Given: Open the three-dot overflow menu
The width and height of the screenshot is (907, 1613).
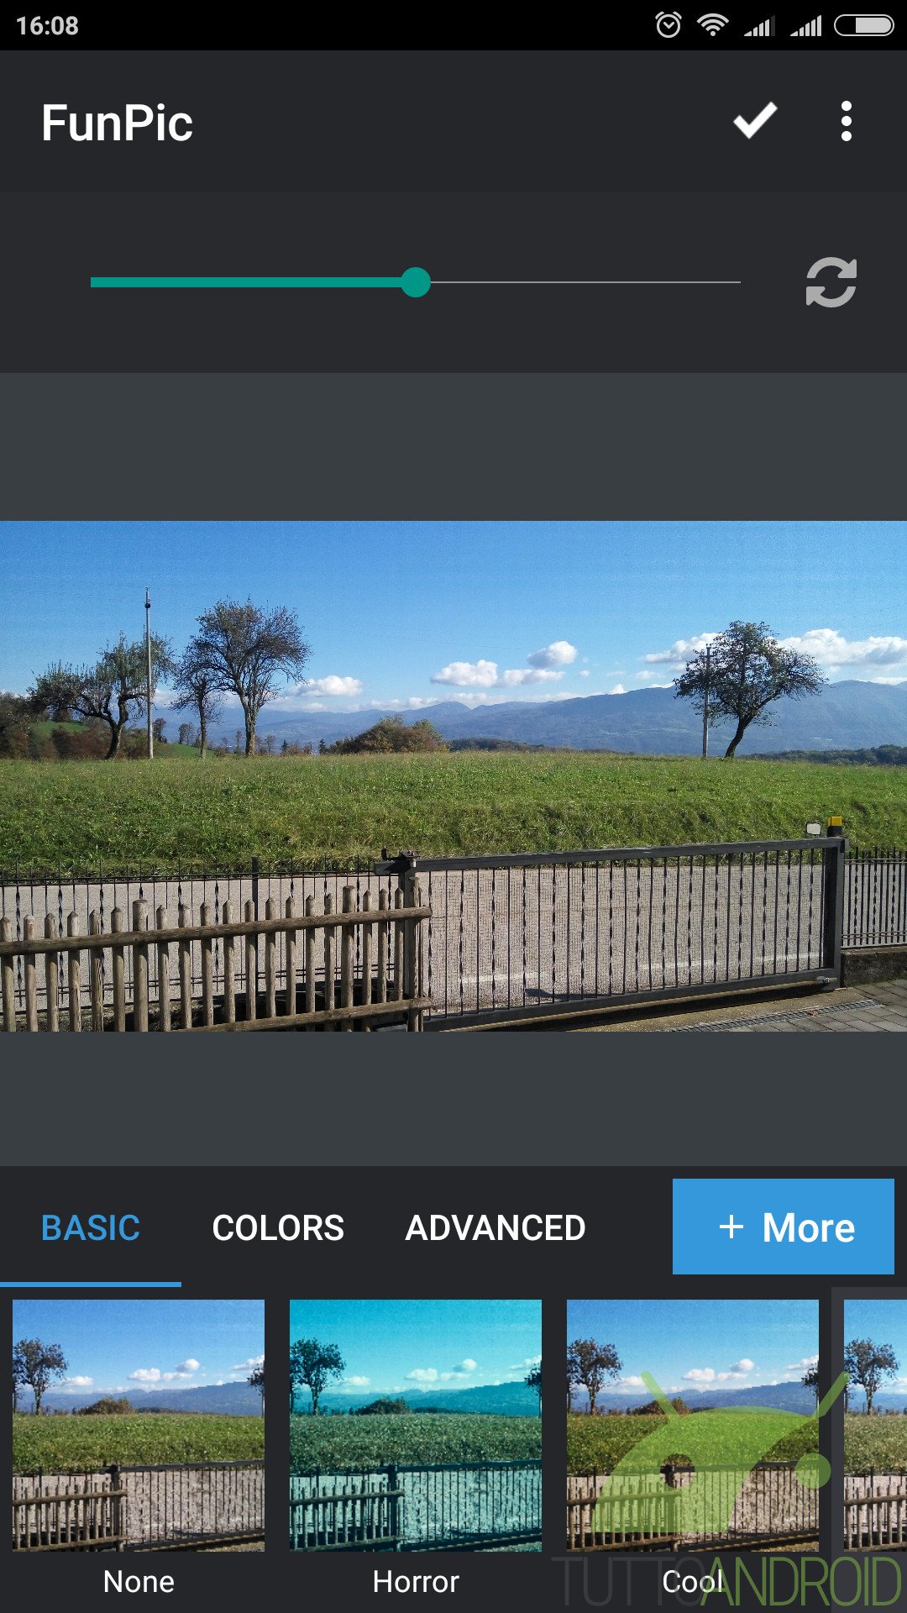Looking at the screenshot, I should click(846, 121).
